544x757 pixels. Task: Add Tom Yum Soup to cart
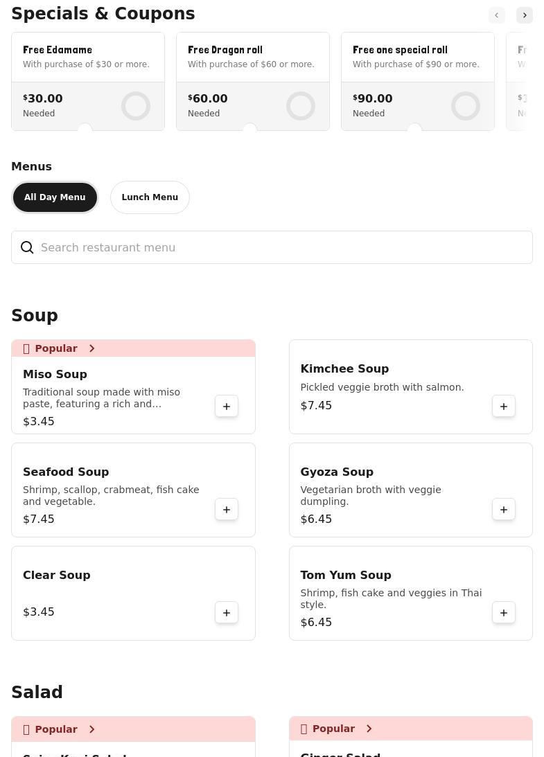tap(504, 613)
